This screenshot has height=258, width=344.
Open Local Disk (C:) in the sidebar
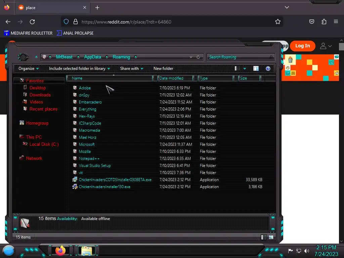pyautogui.click(x=44, y=144)
